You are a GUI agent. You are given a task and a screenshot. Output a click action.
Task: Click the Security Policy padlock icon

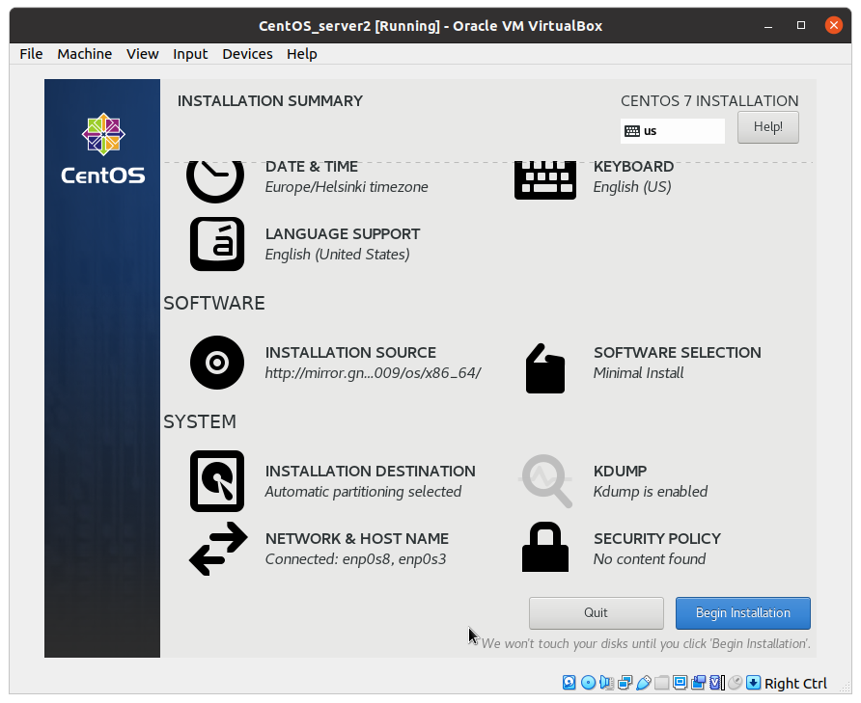pos(544,548)
